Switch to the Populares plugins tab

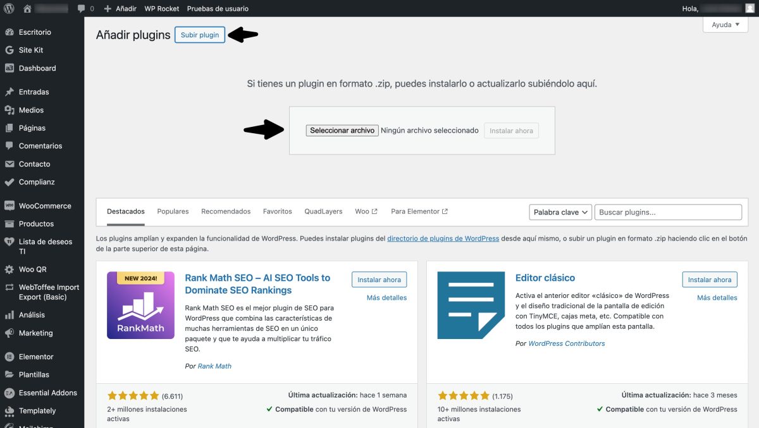[x=172, y=211]
